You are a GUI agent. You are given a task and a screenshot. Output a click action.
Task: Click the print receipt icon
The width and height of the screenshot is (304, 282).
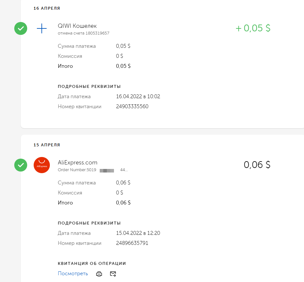point(99,274)
